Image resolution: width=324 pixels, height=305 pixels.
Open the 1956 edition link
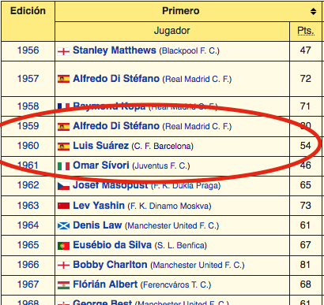28,50
